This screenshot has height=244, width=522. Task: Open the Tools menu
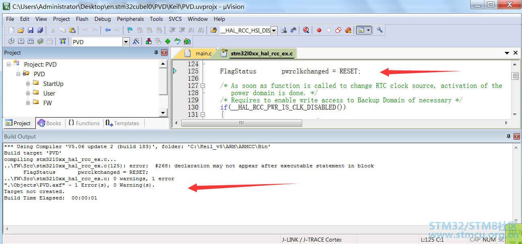156,19
